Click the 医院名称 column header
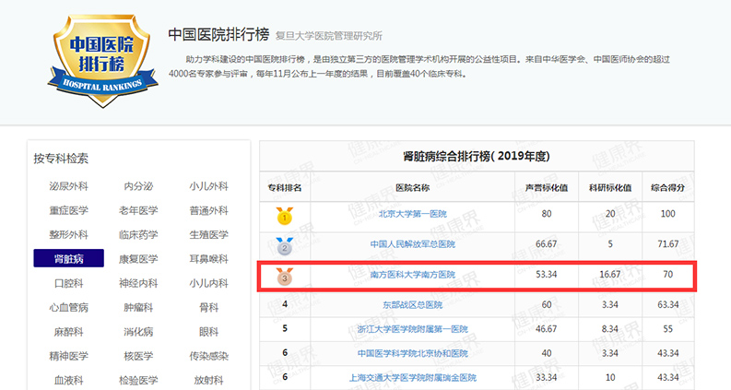Screen dimensions: 731x390 pyautogui.click(x=413, y=187)
